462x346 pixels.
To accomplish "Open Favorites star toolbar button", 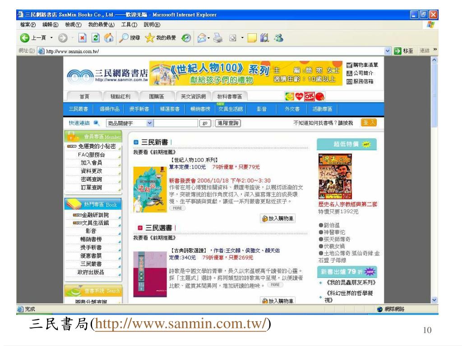I will pyautogui.click(x=161, y=38).
